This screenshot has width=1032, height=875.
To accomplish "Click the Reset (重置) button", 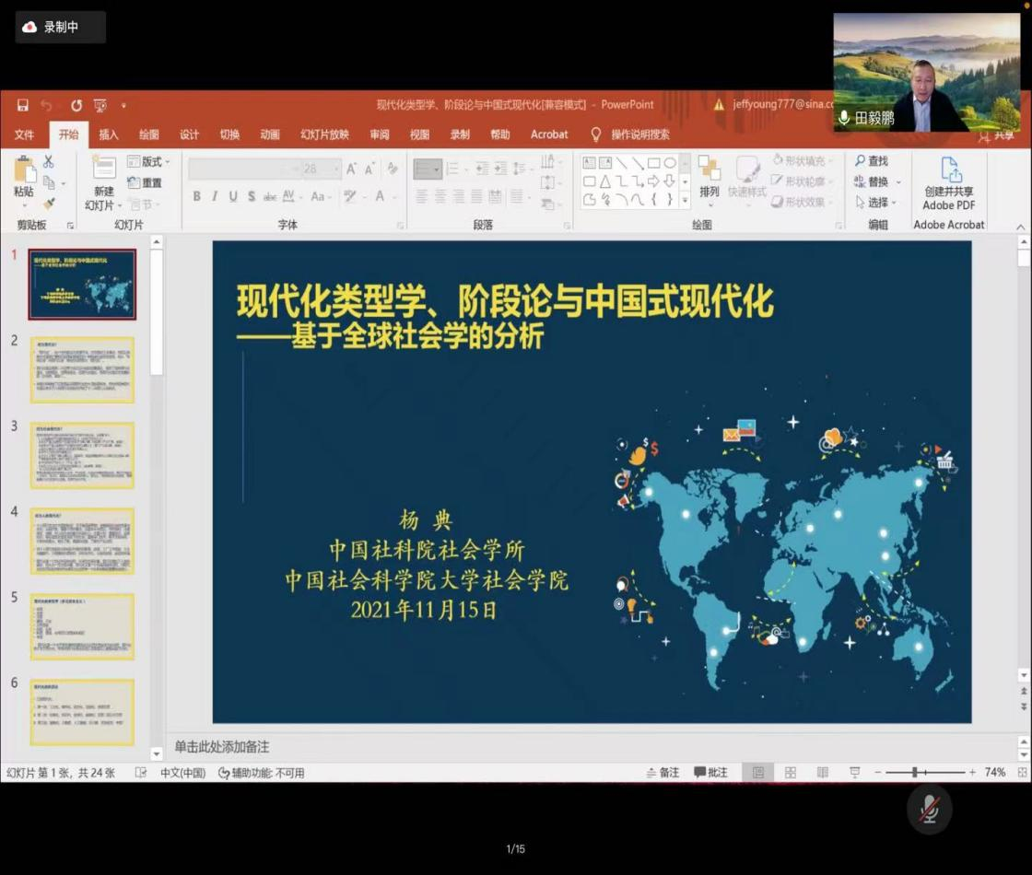I will [x=145, y=182].
